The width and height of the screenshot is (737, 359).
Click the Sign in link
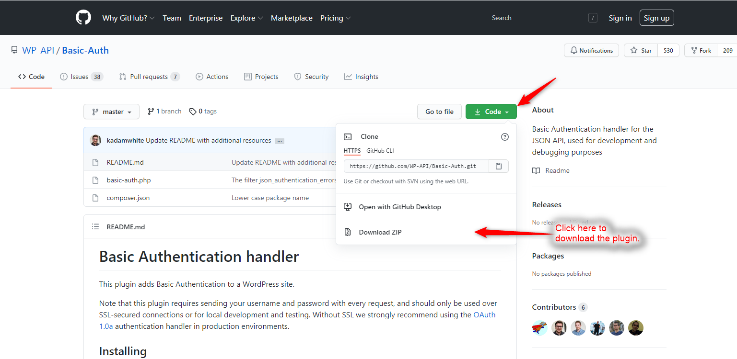[x=620, y=18]
